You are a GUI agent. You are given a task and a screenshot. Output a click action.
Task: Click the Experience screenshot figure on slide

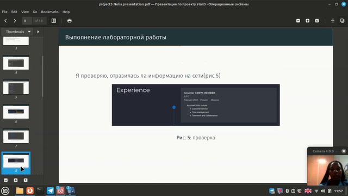[196, 105]
